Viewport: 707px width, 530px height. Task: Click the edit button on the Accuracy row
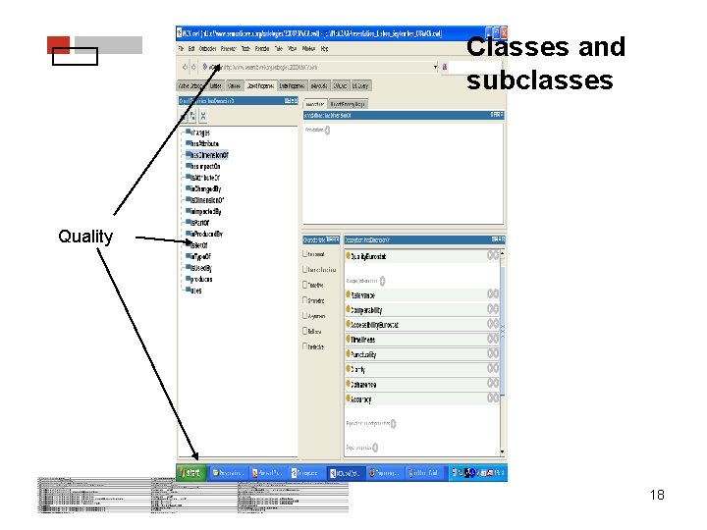pos(496,397)
